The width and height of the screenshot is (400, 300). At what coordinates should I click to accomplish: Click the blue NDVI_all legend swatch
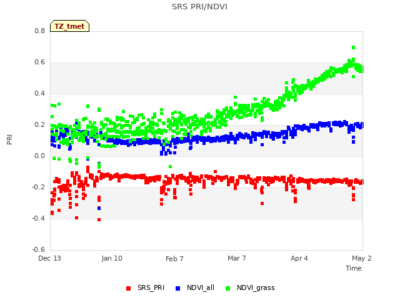177,288
